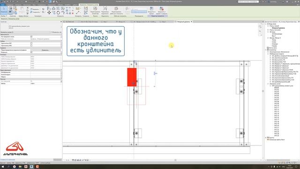Click the zoom region navigation bar icon

260,31
